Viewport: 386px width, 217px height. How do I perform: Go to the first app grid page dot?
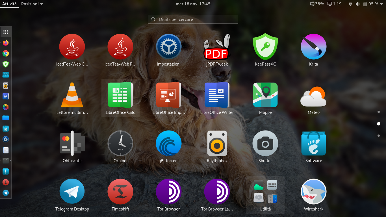(x=379, y=112)
